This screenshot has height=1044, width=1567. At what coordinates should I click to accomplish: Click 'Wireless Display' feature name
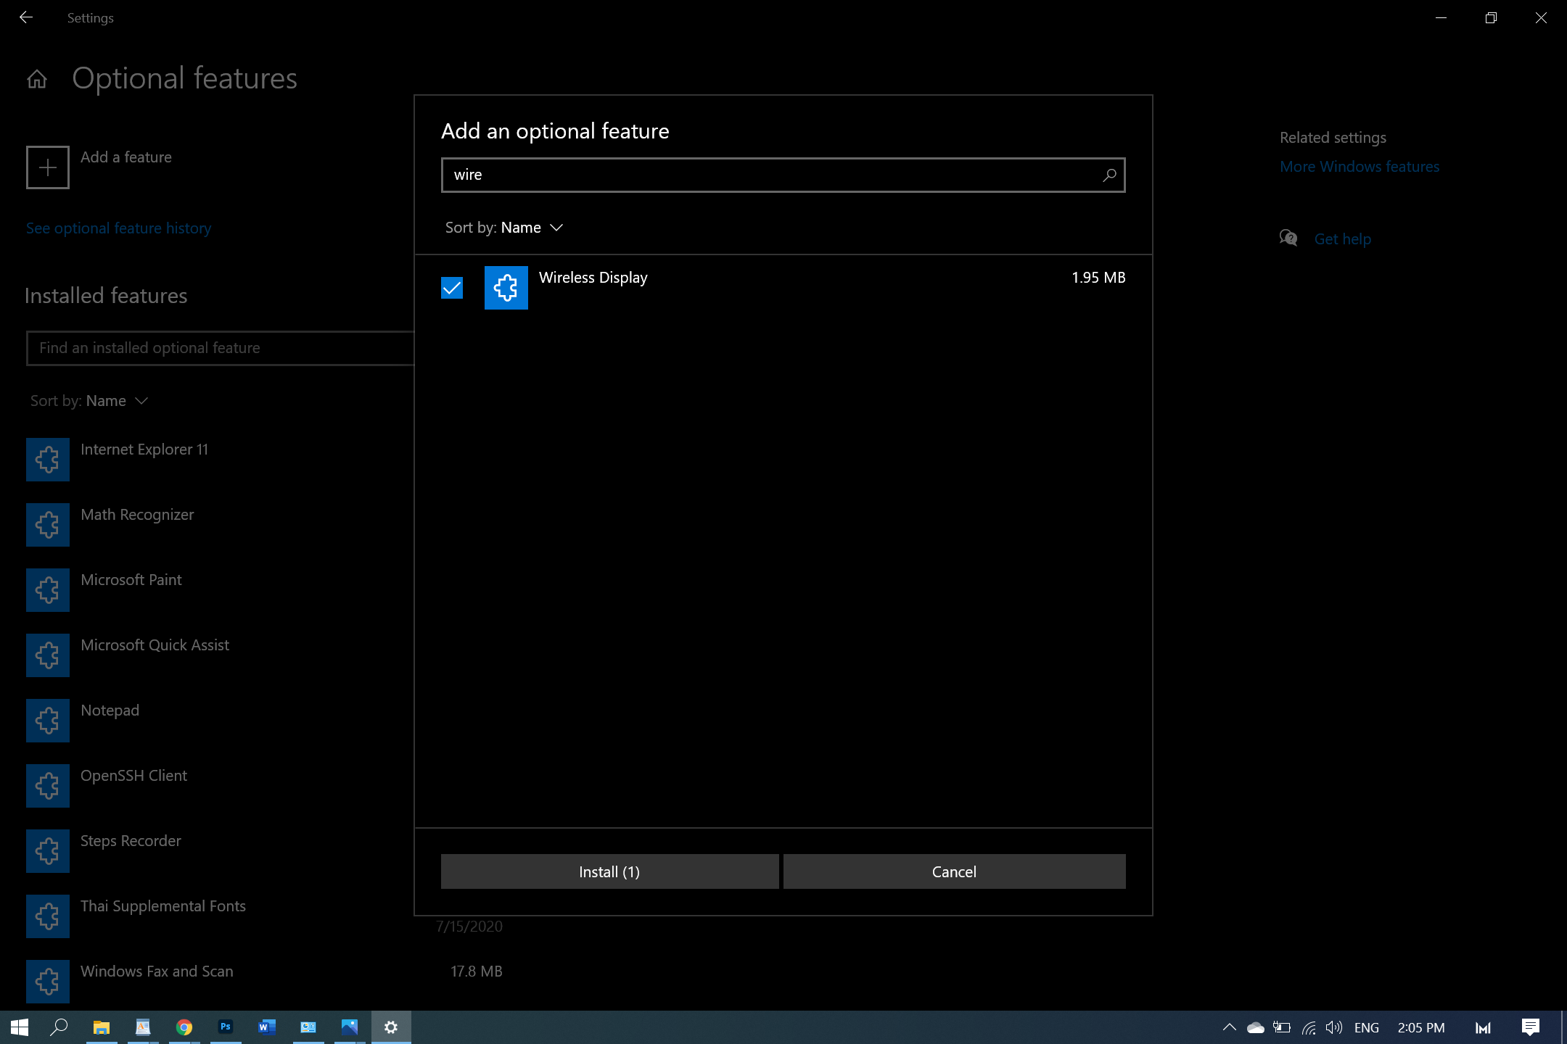tap(593, 278)
